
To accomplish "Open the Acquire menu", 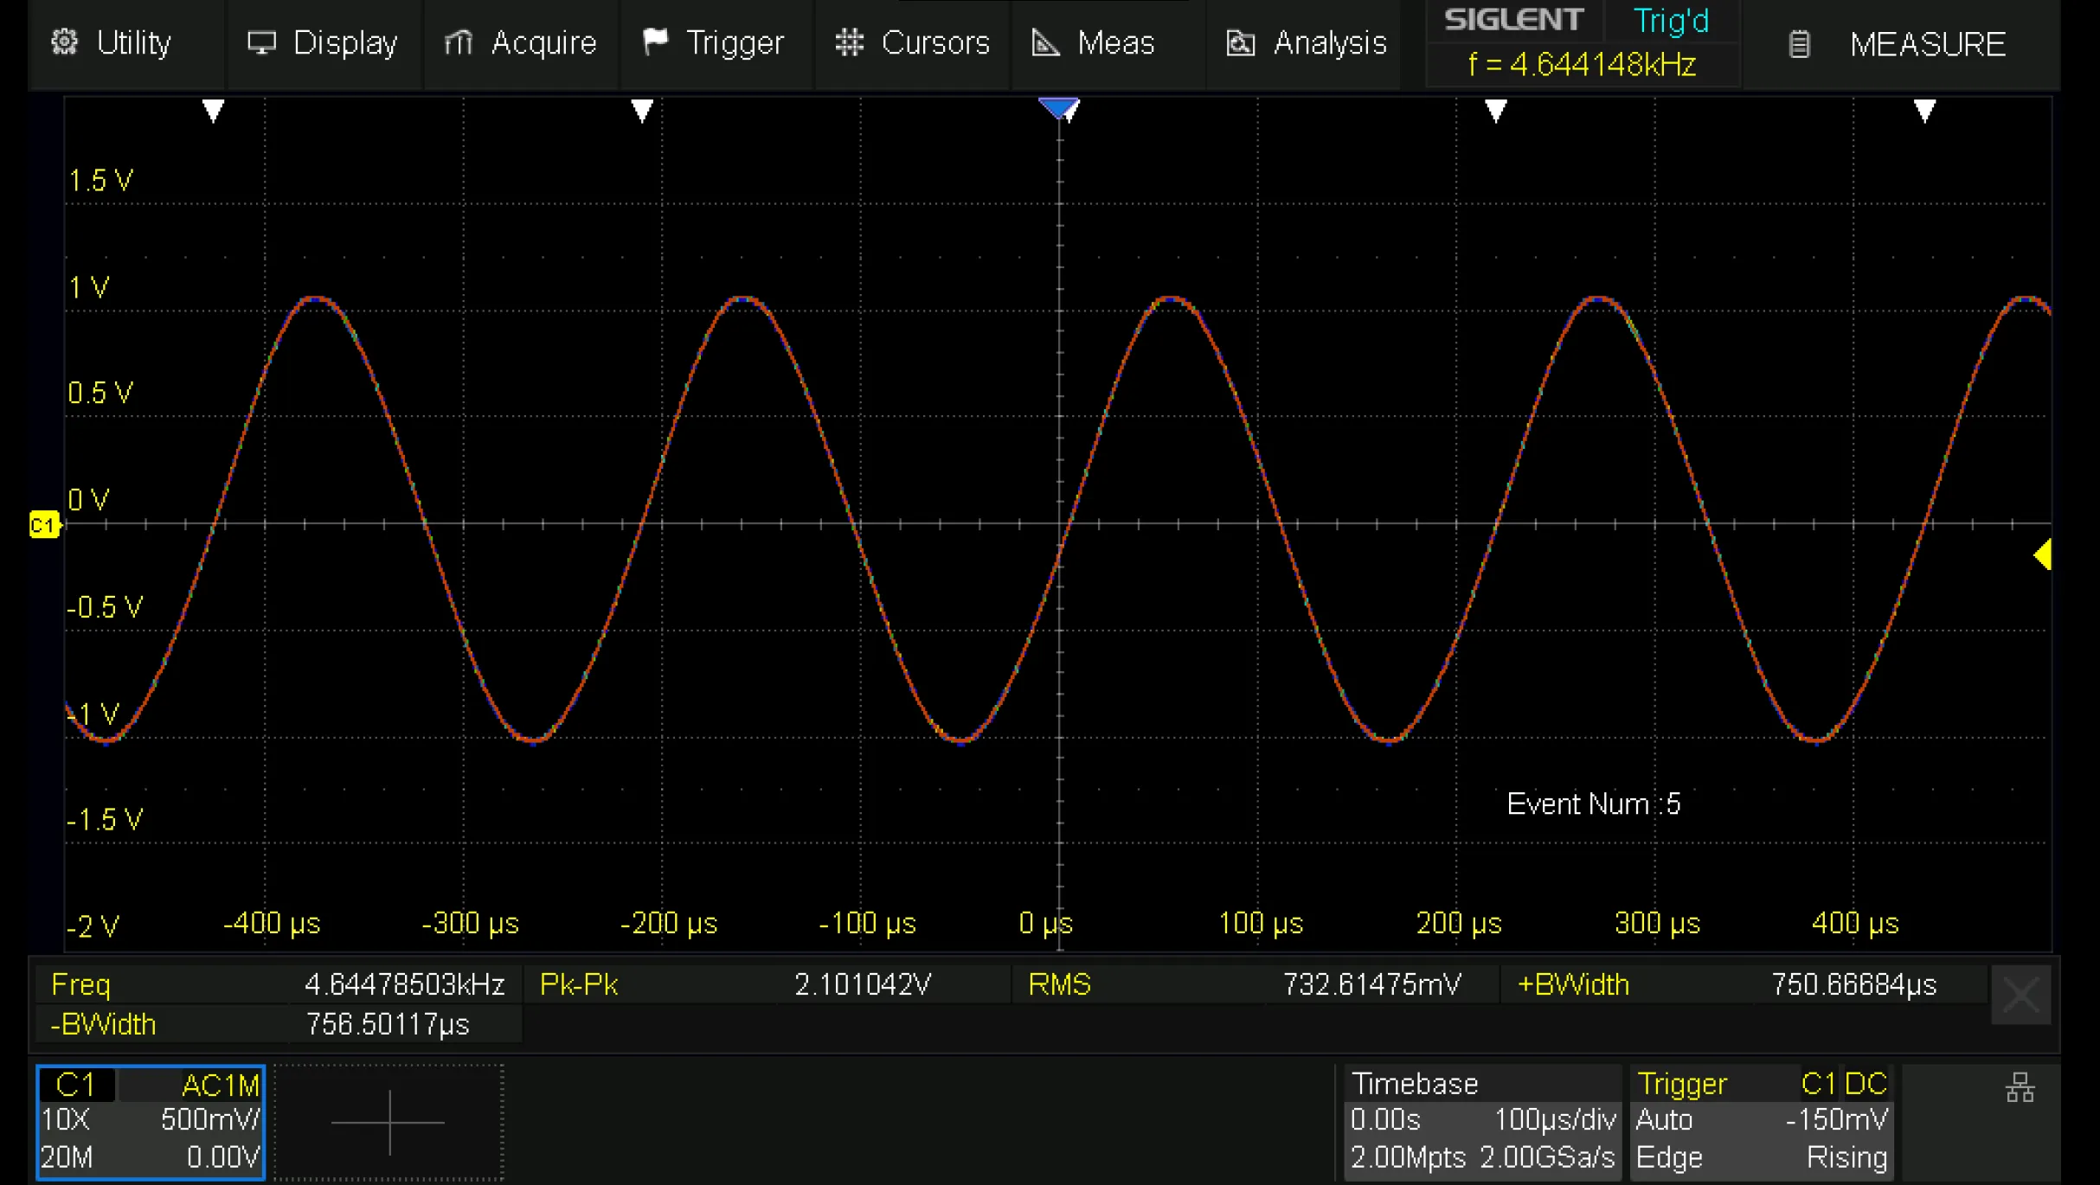I will [520, 42].
